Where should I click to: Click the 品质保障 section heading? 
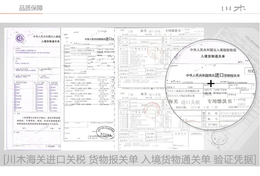click(x=31, y=8)
